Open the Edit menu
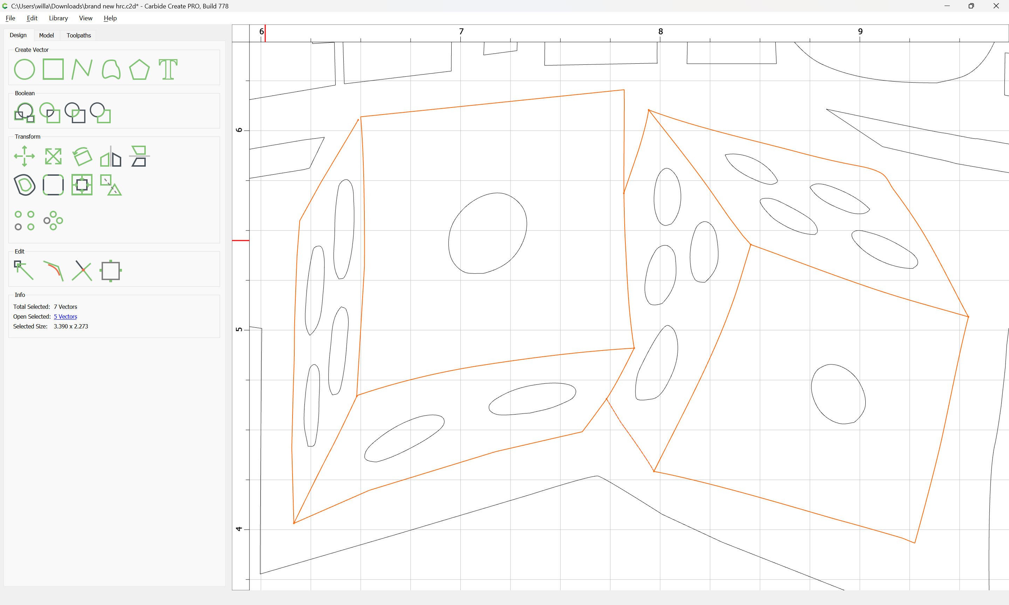 32,18
